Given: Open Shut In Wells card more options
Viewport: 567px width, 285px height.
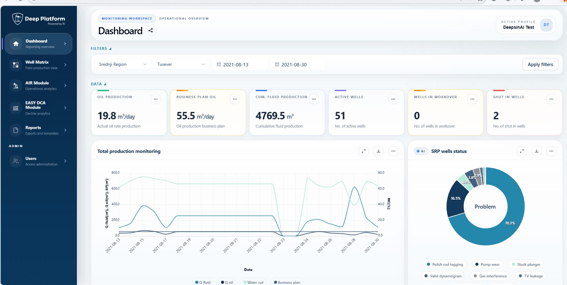Looking at the screenshot, I should click(x=551, y=99).
